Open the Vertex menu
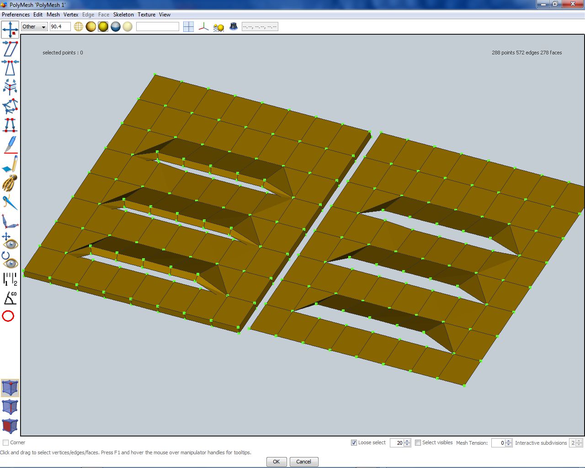 (71, 15)
